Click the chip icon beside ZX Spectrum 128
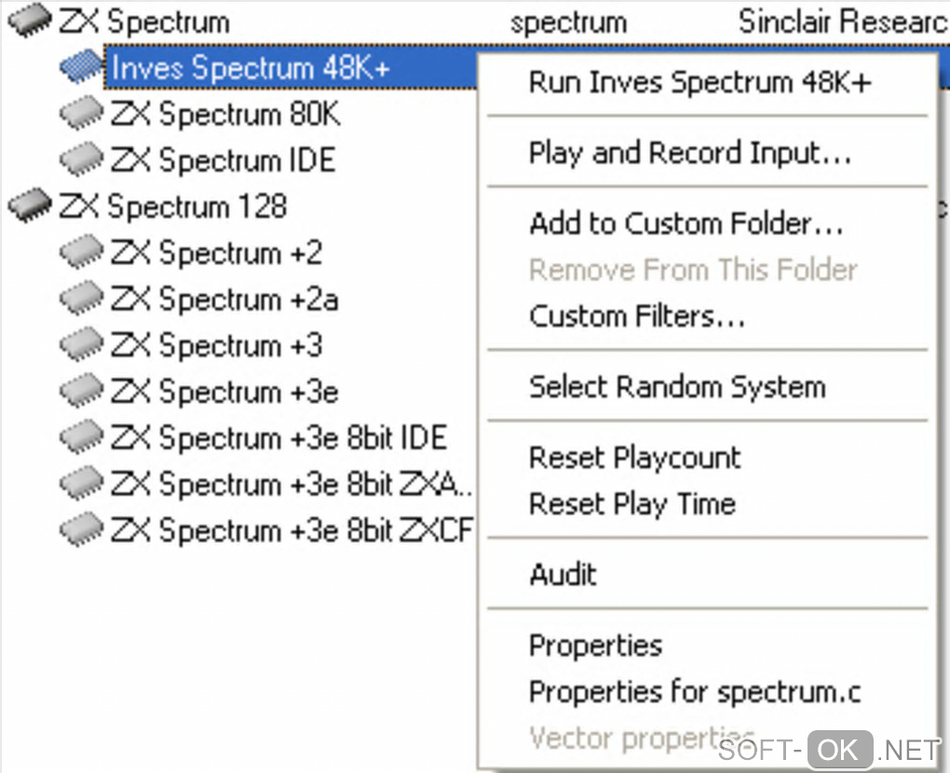Image resolution: width=950 pixels, height=773 pixels. click(x=30, y=205)
